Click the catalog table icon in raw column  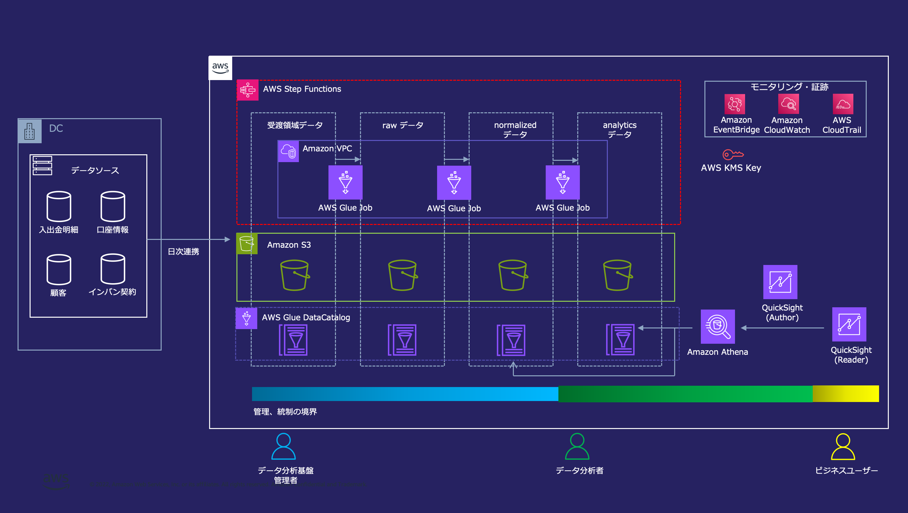(x=402, y=340)
